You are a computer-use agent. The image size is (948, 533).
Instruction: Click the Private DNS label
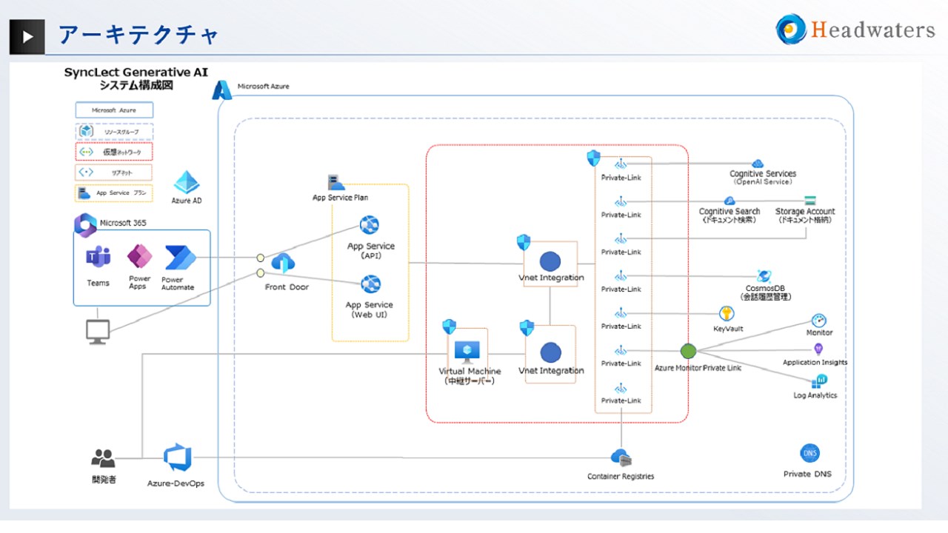click(807, 474)
